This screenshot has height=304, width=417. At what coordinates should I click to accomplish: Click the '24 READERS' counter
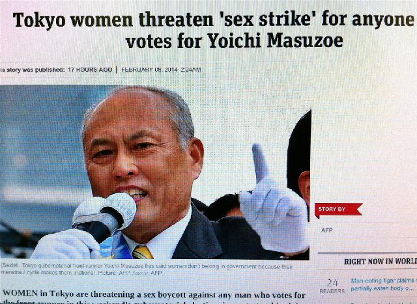[332, 286]
